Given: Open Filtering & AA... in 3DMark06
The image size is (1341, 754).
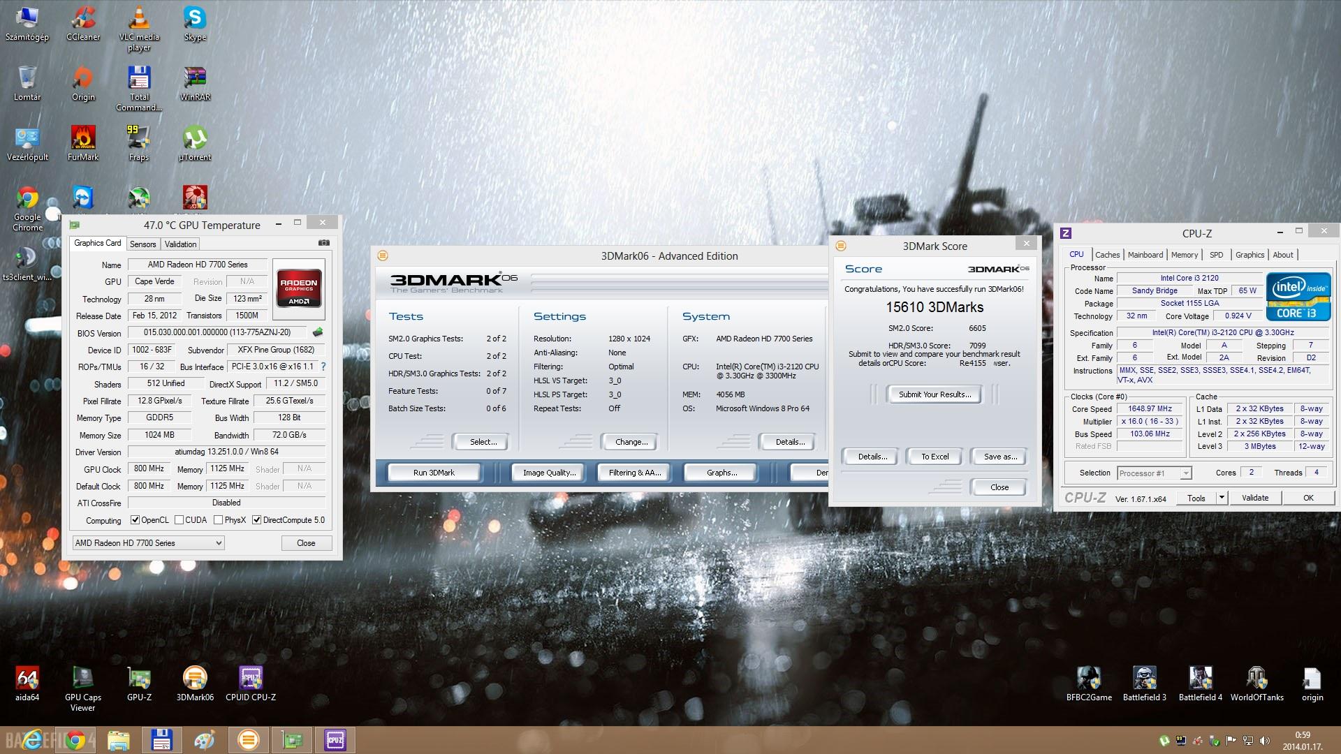Looking at the screenshot, I should [634, 473].
